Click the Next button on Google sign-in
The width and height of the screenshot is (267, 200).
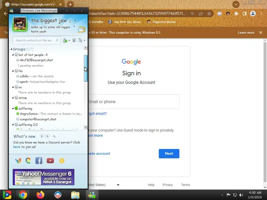(169, 154)
